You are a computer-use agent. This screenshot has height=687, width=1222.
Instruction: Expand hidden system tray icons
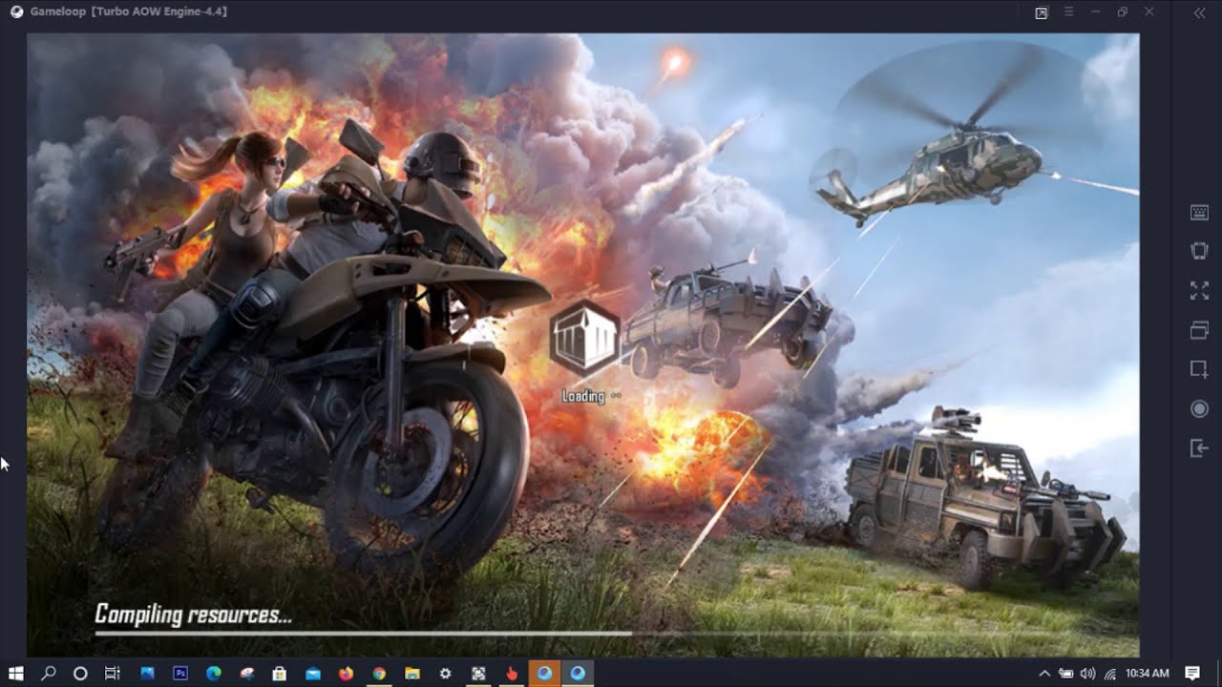pyautogui.click(x=1044, y=673)
